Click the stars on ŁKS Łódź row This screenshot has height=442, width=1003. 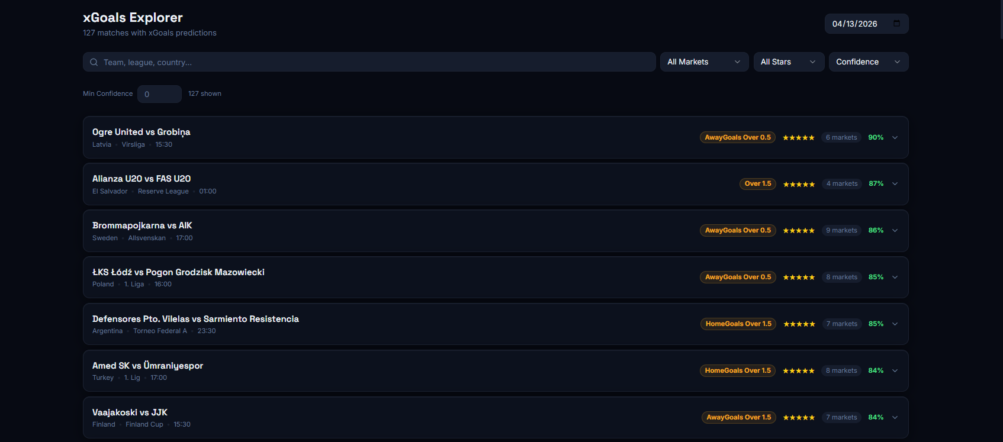798,278
